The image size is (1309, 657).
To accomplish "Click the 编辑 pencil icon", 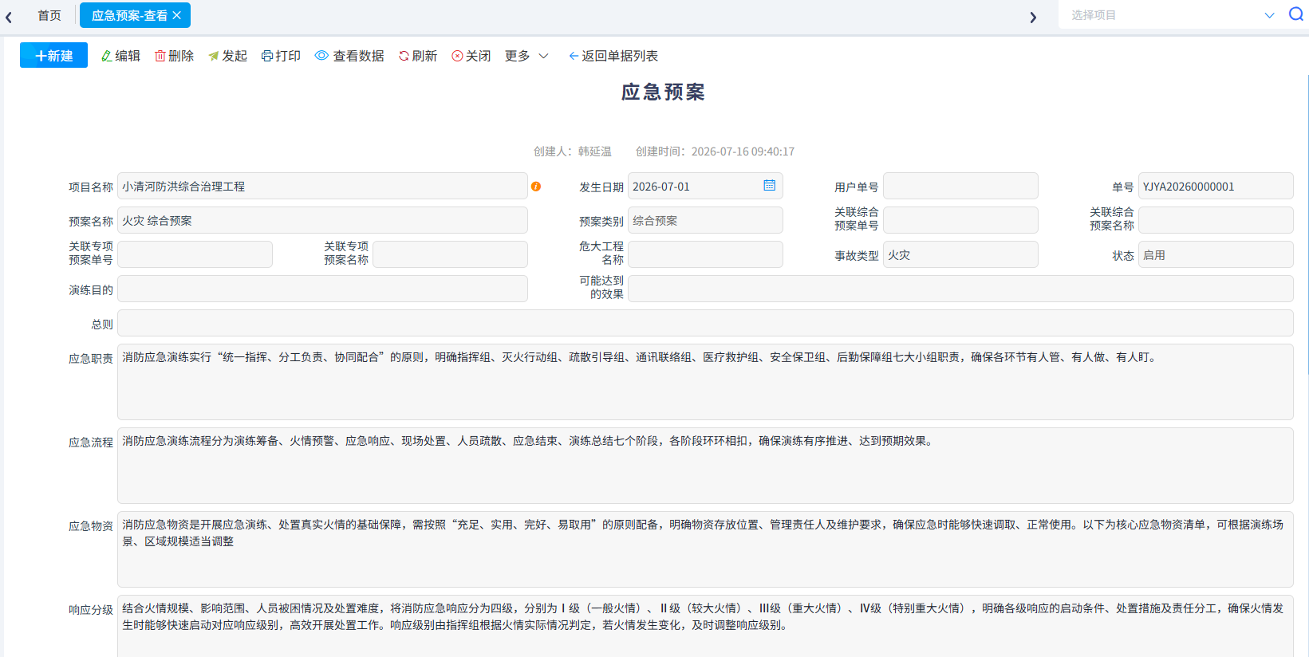I will coord(107,56).
